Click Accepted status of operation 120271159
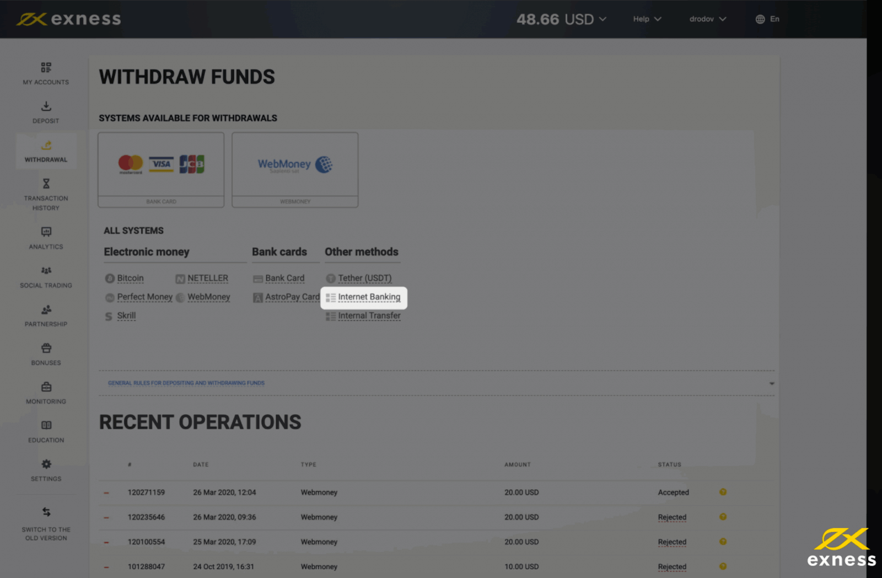The width and height of the screenshot is (882, 578). point(673,493)
